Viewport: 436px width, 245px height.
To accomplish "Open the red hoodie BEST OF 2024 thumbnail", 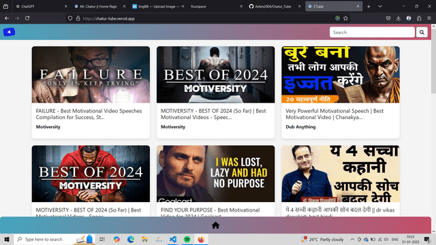I will [91, 174].
